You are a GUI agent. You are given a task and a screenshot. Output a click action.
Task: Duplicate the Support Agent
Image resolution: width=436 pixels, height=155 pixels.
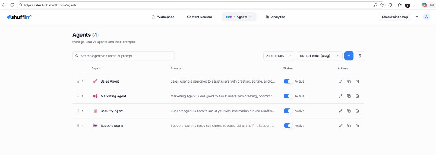349,125
